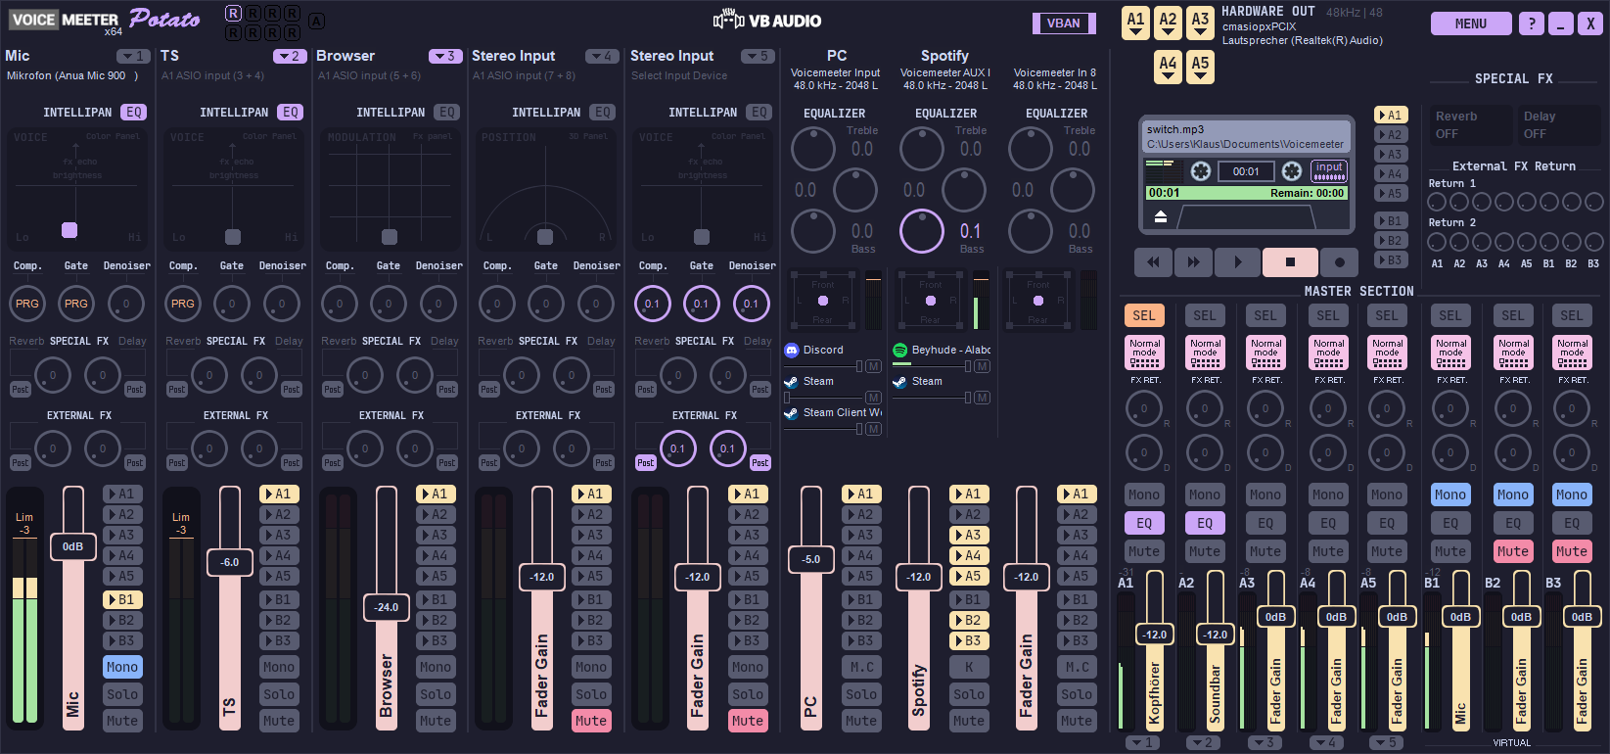Open the A2 hardware output device selector
This screenshot has width=1610, height=754.
click(x=1168, y=24)
